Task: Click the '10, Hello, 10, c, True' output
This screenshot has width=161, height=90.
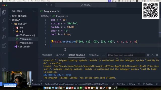Action: coord(57,75)
